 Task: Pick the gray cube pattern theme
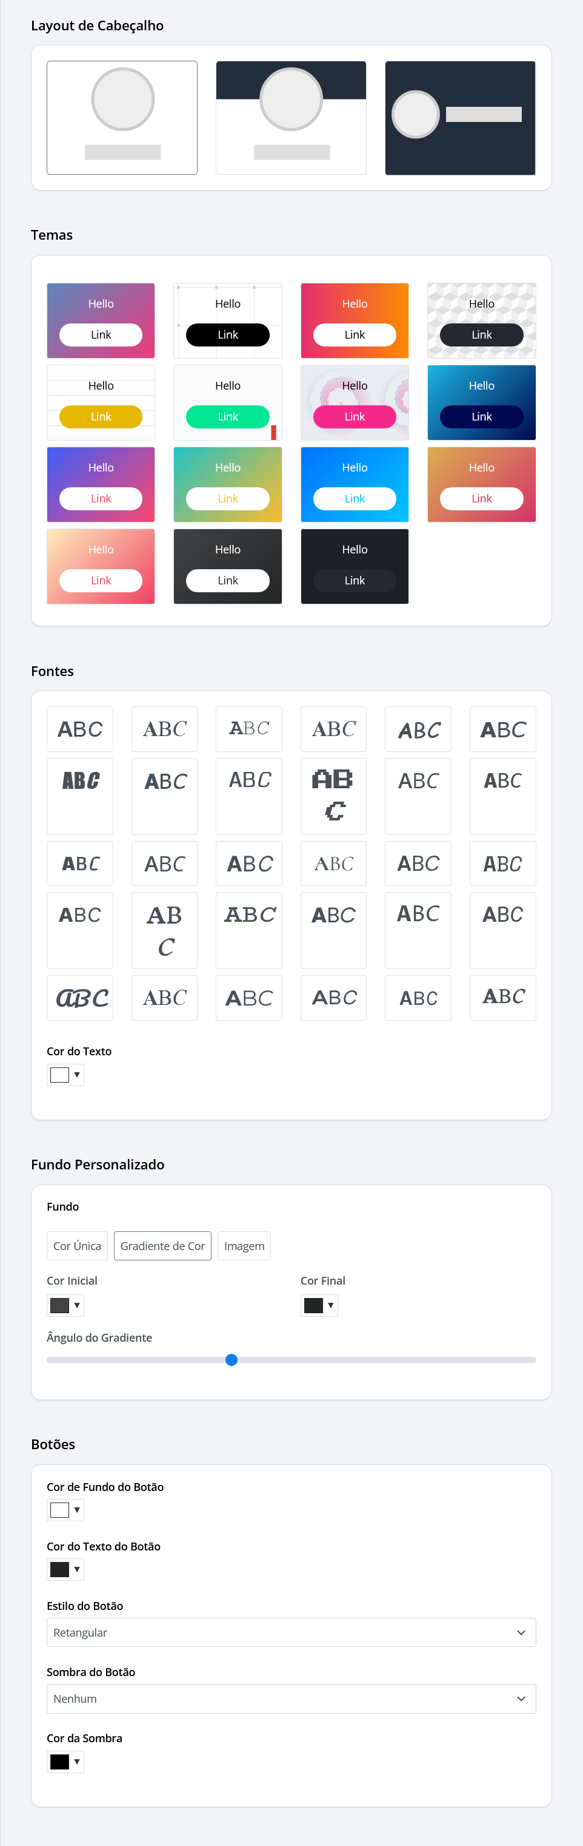point(481,320)
